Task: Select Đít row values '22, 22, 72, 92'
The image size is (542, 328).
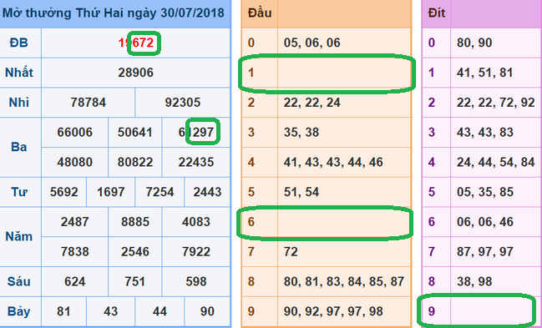Action: tap(496, 103)
